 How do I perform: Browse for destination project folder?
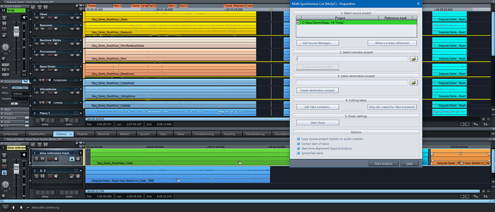click(x=413, y=82)
